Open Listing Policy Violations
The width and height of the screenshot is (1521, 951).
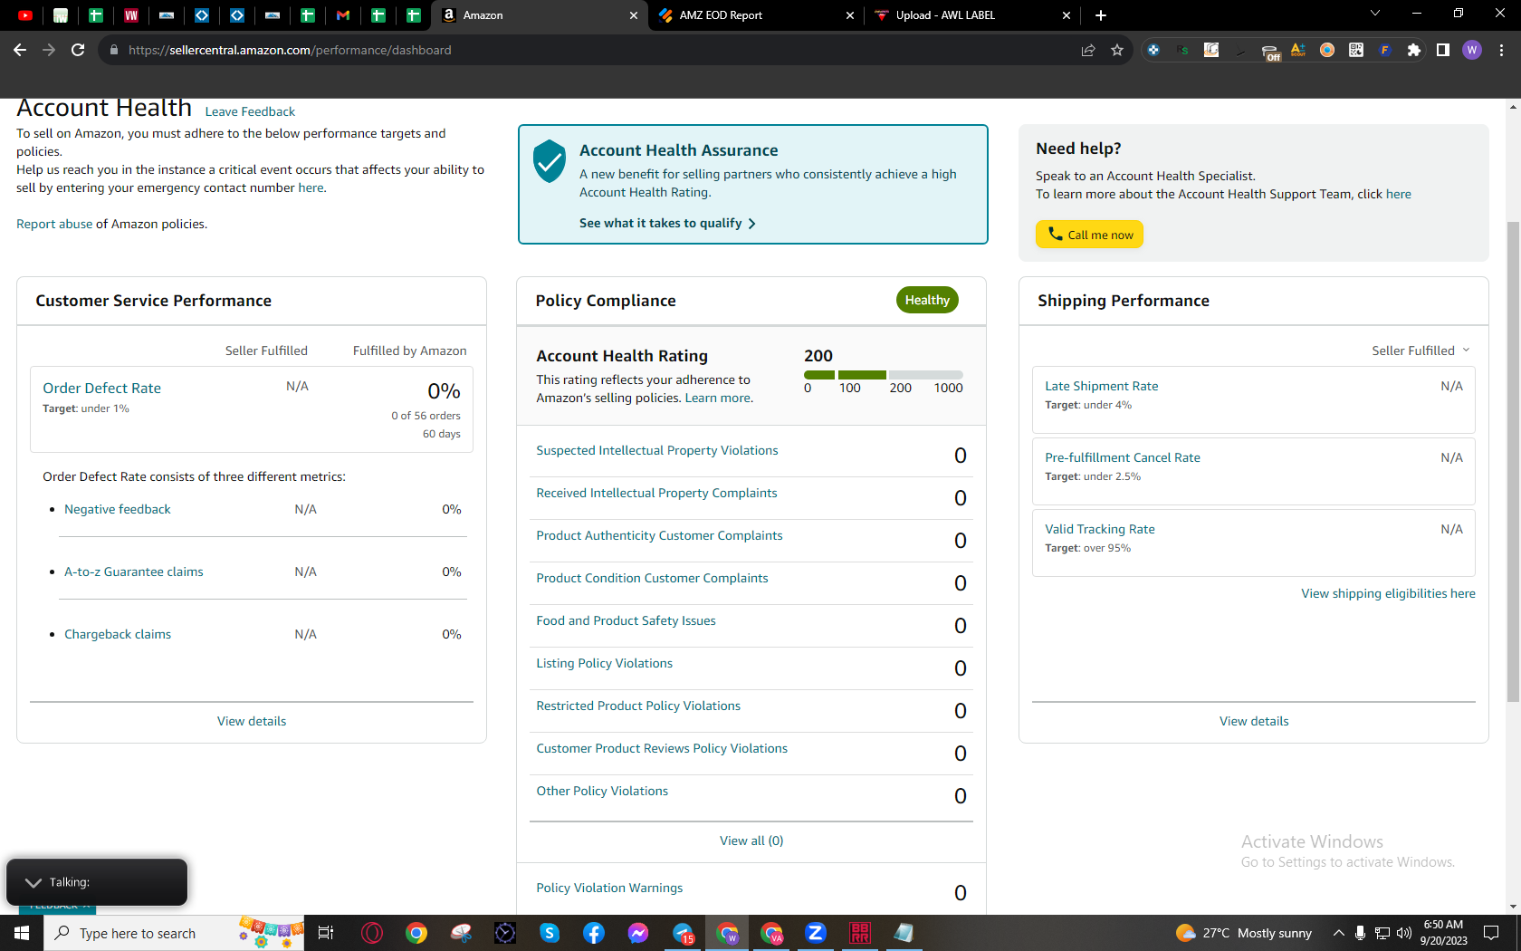(x=604, y=663)
